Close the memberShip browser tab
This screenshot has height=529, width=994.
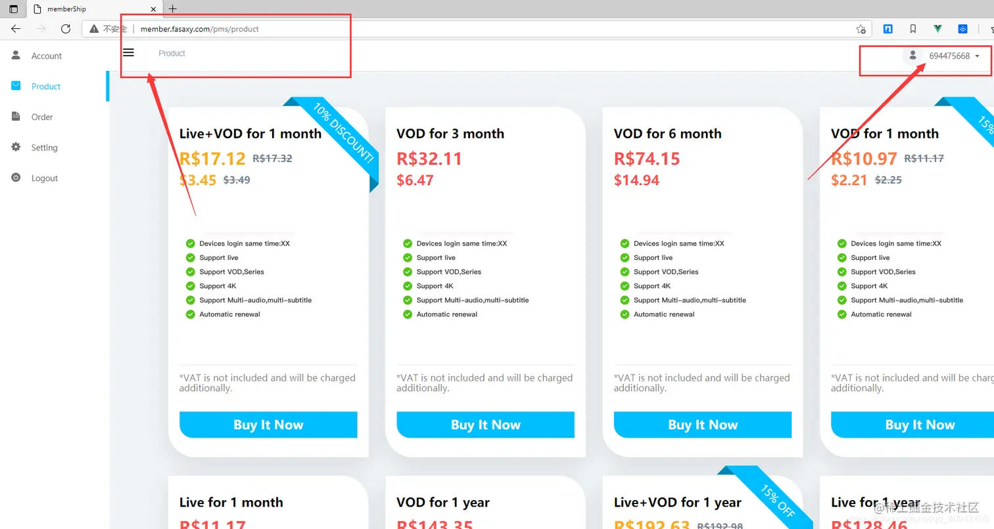[x=153, y=9]
